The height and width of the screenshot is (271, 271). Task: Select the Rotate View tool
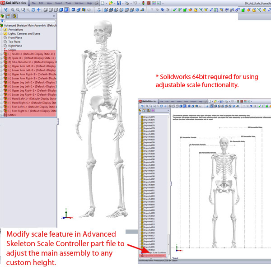[x=33, y=9]
